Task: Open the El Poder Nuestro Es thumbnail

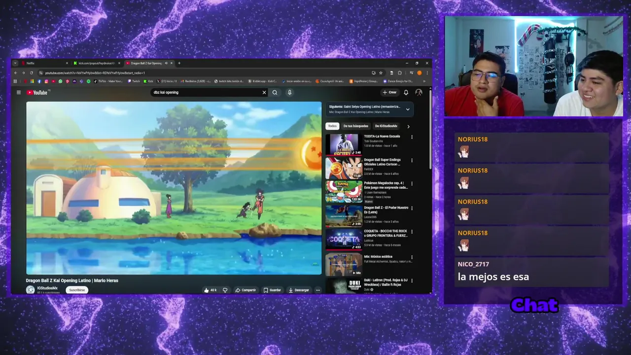Action: point(344,216)
